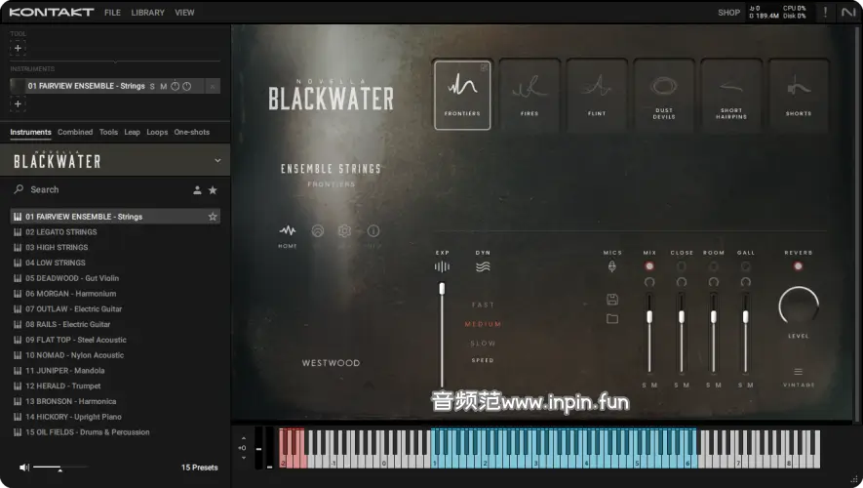Click the Search presets field
The width and height of the screenshot is (863, 488).
99,189
